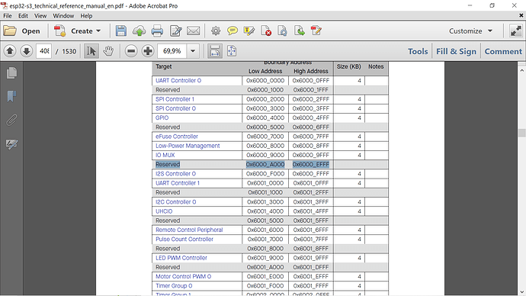The image size is (526, 296).
Task: Go to next page arrow
Action: 27,51
